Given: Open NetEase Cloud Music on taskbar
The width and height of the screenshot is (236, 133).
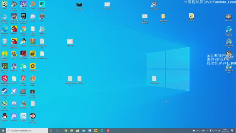Looking at the screenshot, I should [108, 131].
